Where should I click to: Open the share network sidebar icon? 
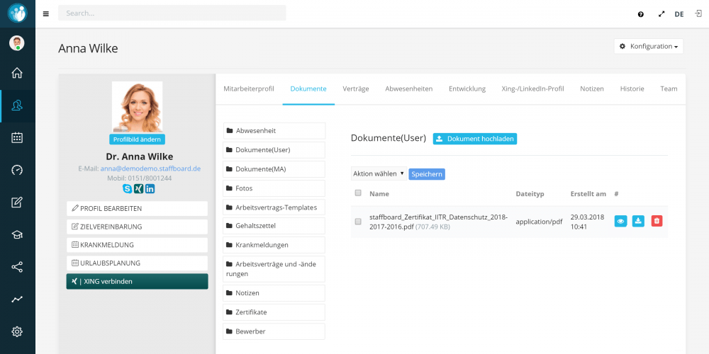pos(17,267)
